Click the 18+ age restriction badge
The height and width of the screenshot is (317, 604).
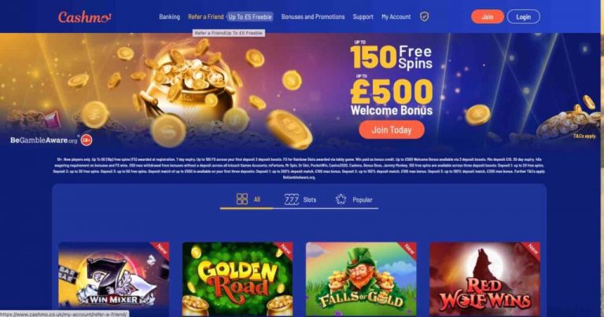(87, 140)
